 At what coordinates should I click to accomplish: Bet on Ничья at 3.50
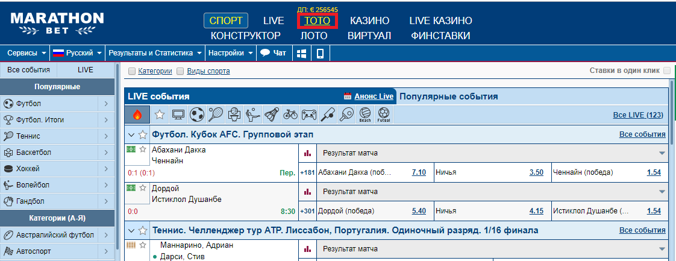point(536,172)
